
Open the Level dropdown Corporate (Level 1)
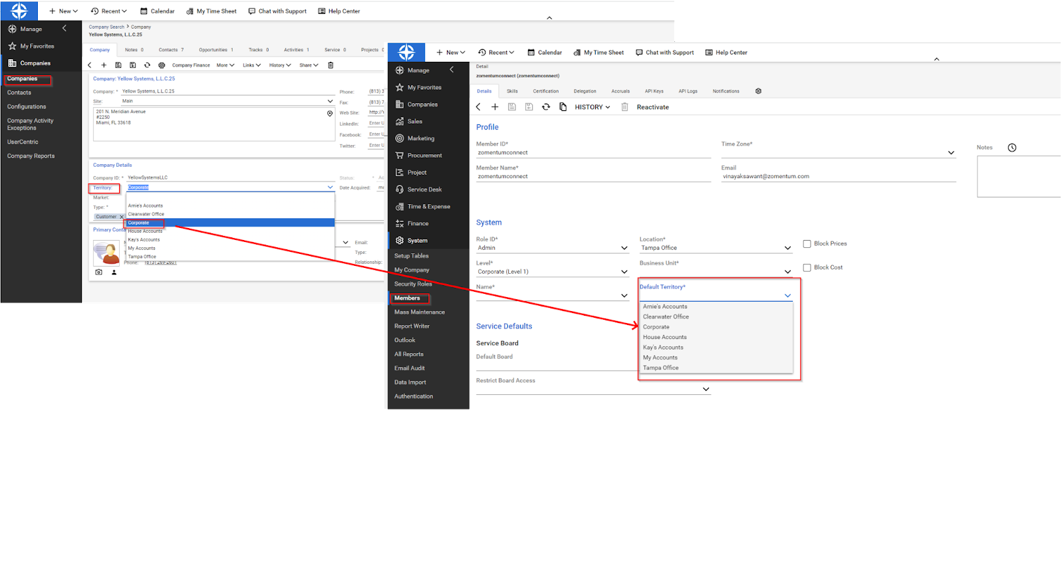tap(552, 272)
